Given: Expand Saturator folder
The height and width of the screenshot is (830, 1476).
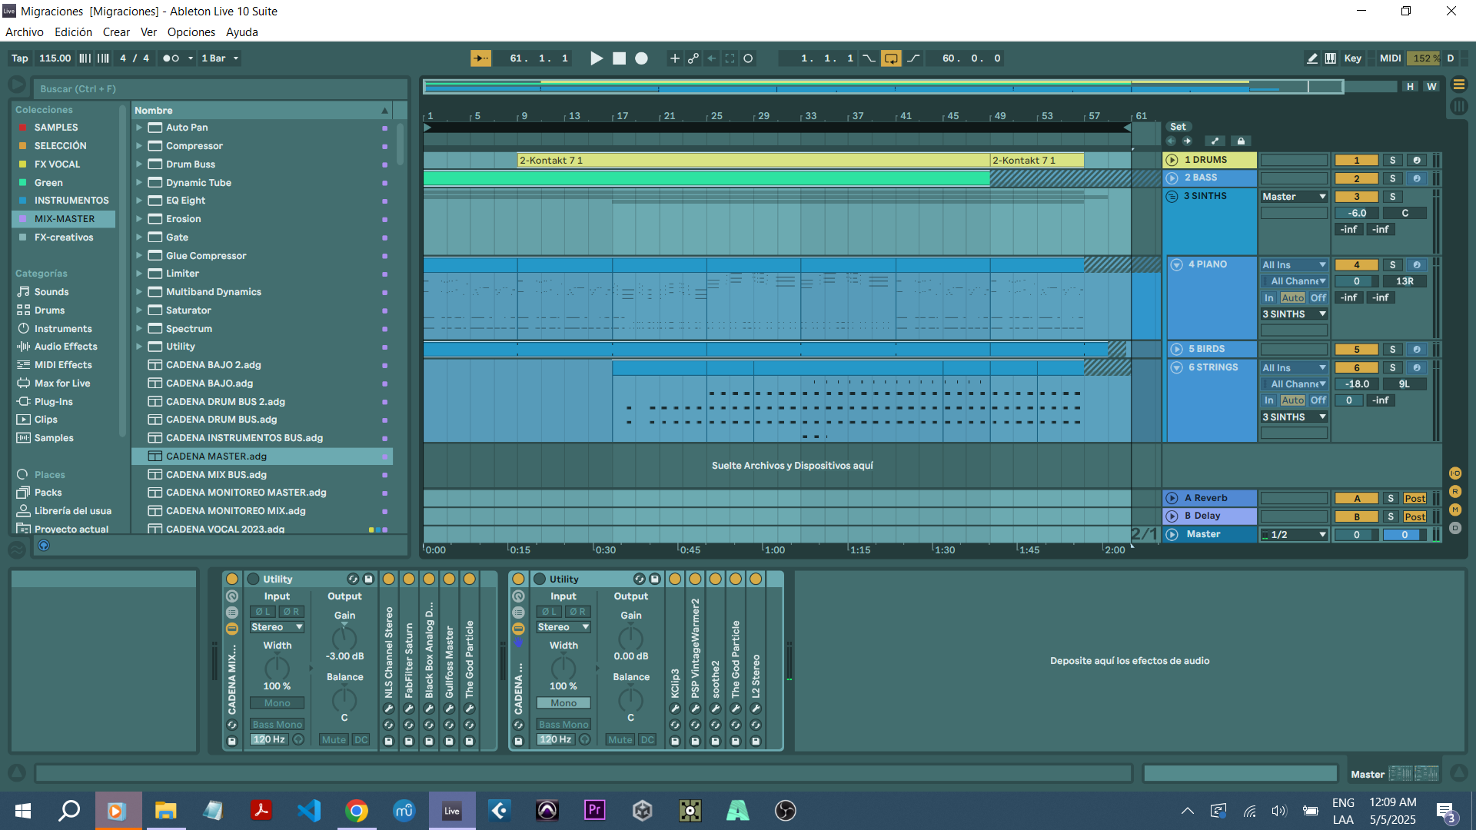Looking at the screenshot, I should coord(139,310).
